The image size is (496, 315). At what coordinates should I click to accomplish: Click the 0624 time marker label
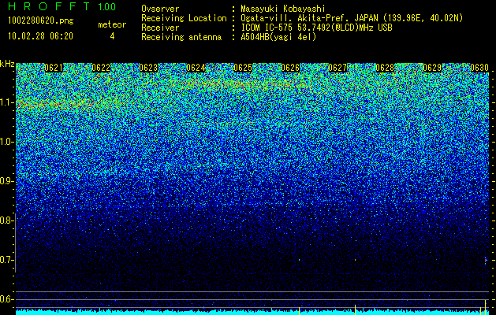(196, 68)
